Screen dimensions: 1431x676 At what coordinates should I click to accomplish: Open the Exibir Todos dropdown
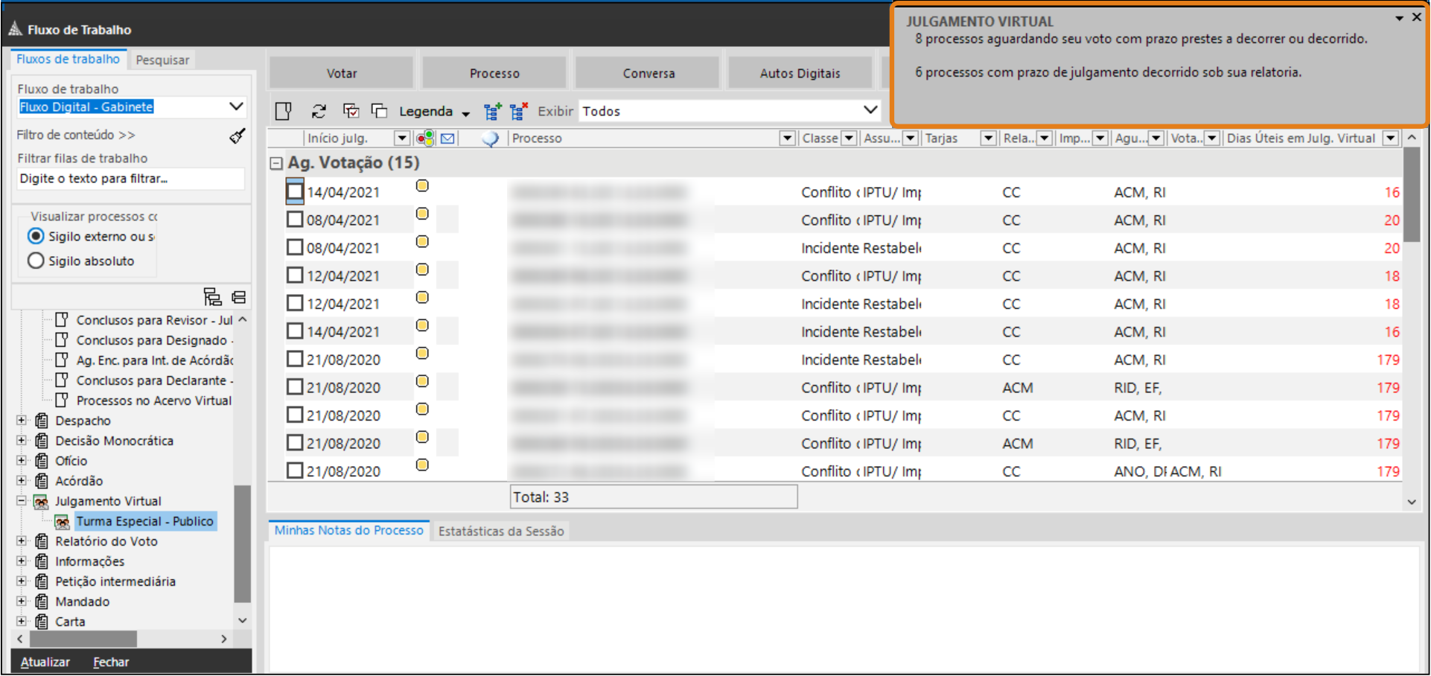click(870, 110)
